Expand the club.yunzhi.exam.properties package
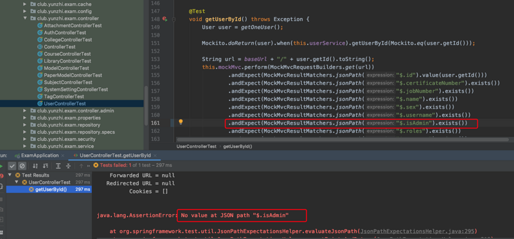Image resolution: width=514 pixels, height=239 pixels. pos(24,118)
